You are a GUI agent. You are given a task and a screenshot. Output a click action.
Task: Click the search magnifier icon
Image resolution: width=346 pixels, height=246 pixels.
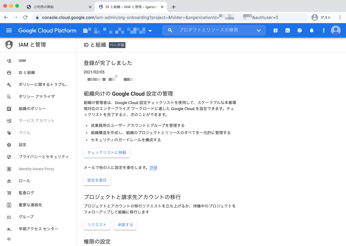tap(170, 30)
